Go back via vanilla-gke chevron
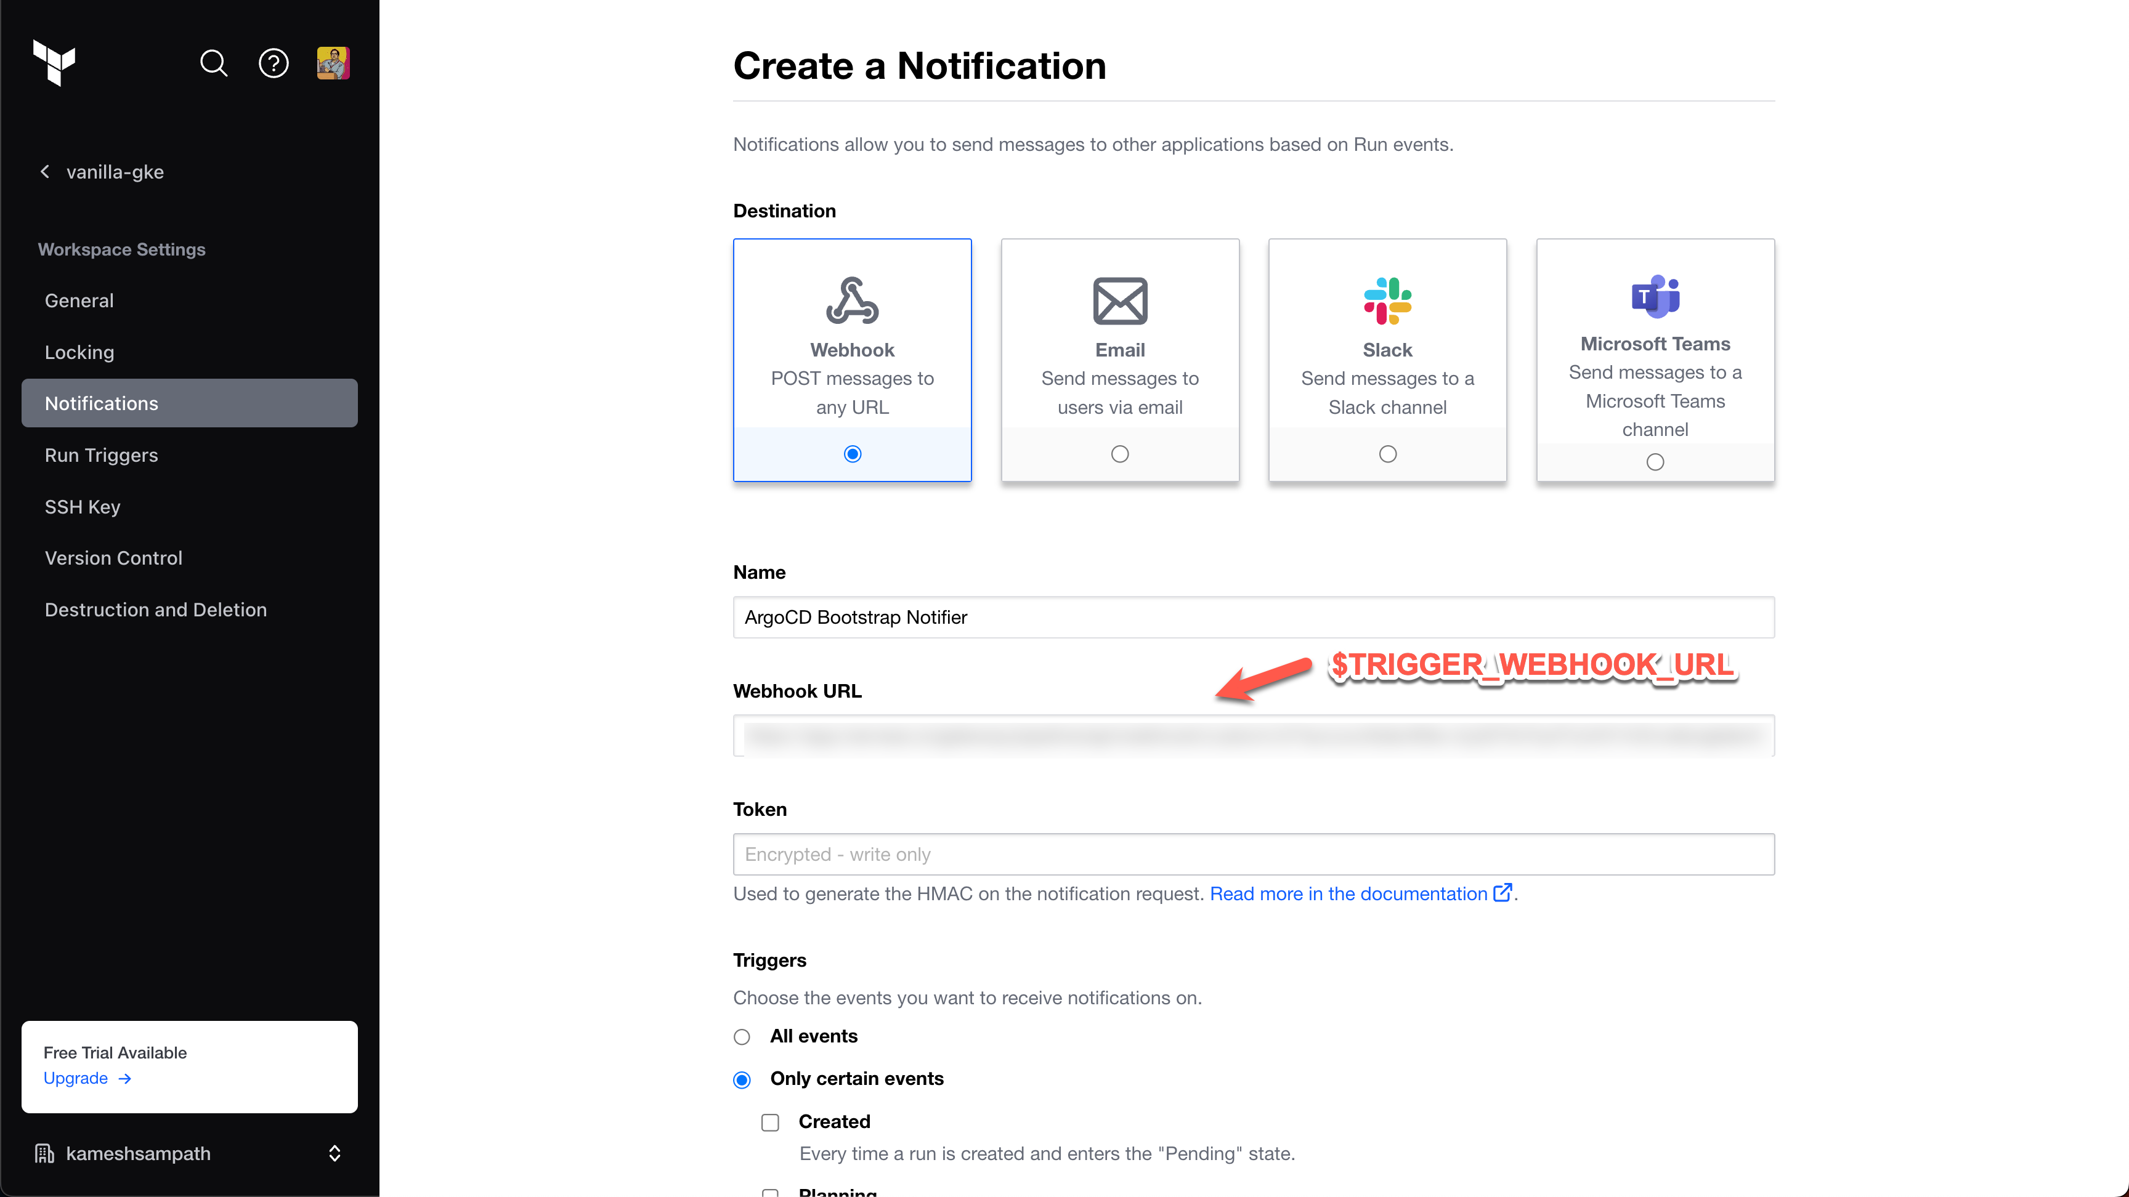The image size is (2129, 1197). click(x=46, y=172)
